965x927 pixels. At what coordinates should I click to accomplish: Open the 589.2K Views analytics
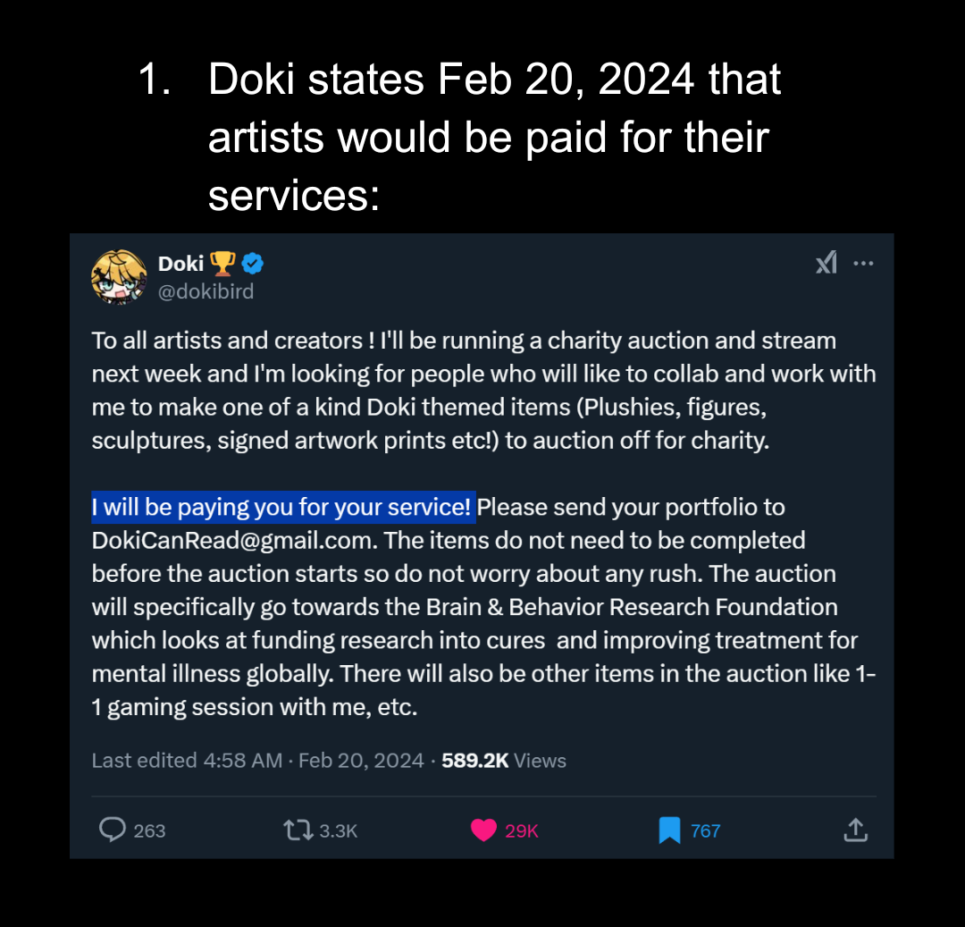tap(504, 761)
